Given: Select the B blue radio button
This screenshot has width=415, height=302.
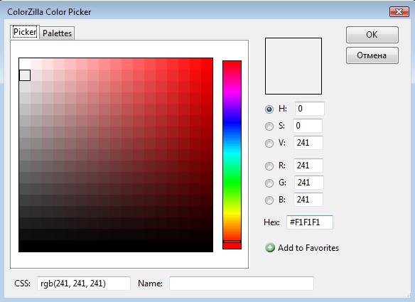Looking at the screenshot, I should pyautogui.click(x=269, y=200).
